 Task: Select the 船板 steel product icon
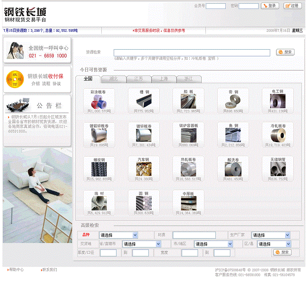[189, 102]
